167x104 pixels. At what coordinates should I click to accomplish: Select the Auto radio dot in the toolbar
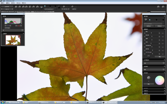(x=50, y=6)
